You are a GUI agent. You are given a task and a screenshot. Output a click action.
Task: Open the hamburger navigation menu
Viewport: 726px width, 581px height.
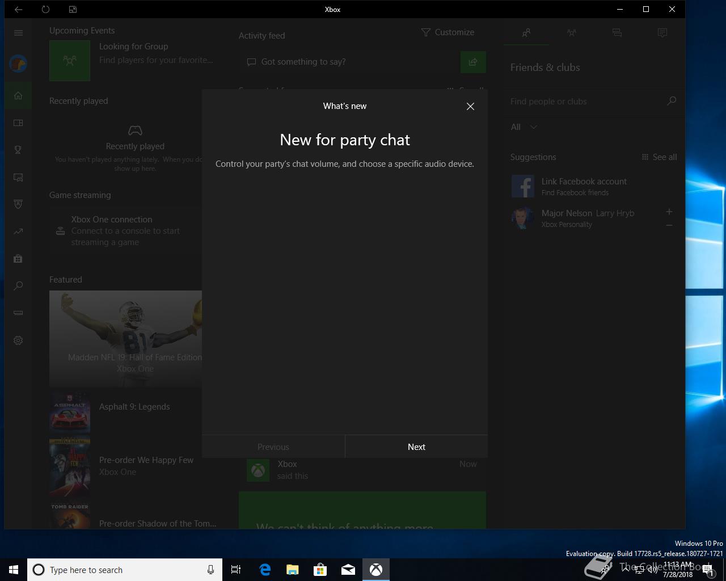(18, 33)
